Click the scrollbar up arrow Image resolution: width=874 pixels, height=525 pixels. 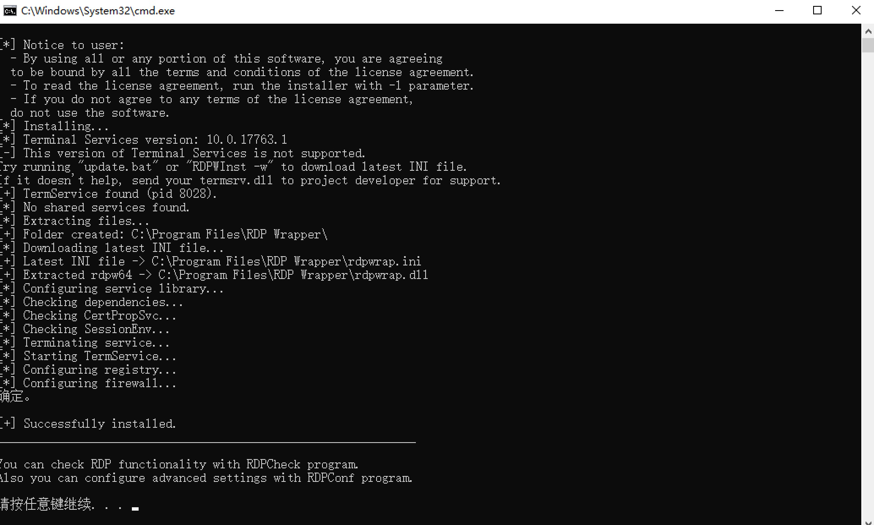pyautogui.click(x=868, y=31)
